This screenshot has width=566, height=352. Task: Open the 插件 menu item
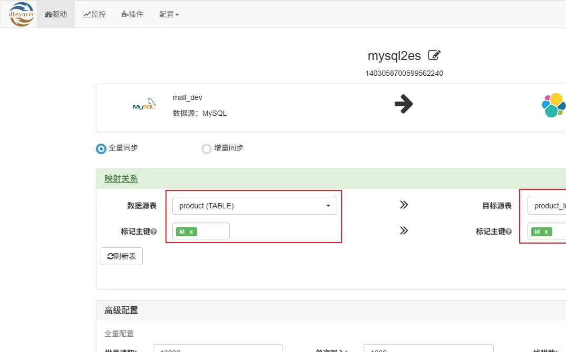(x=132, y=14)
